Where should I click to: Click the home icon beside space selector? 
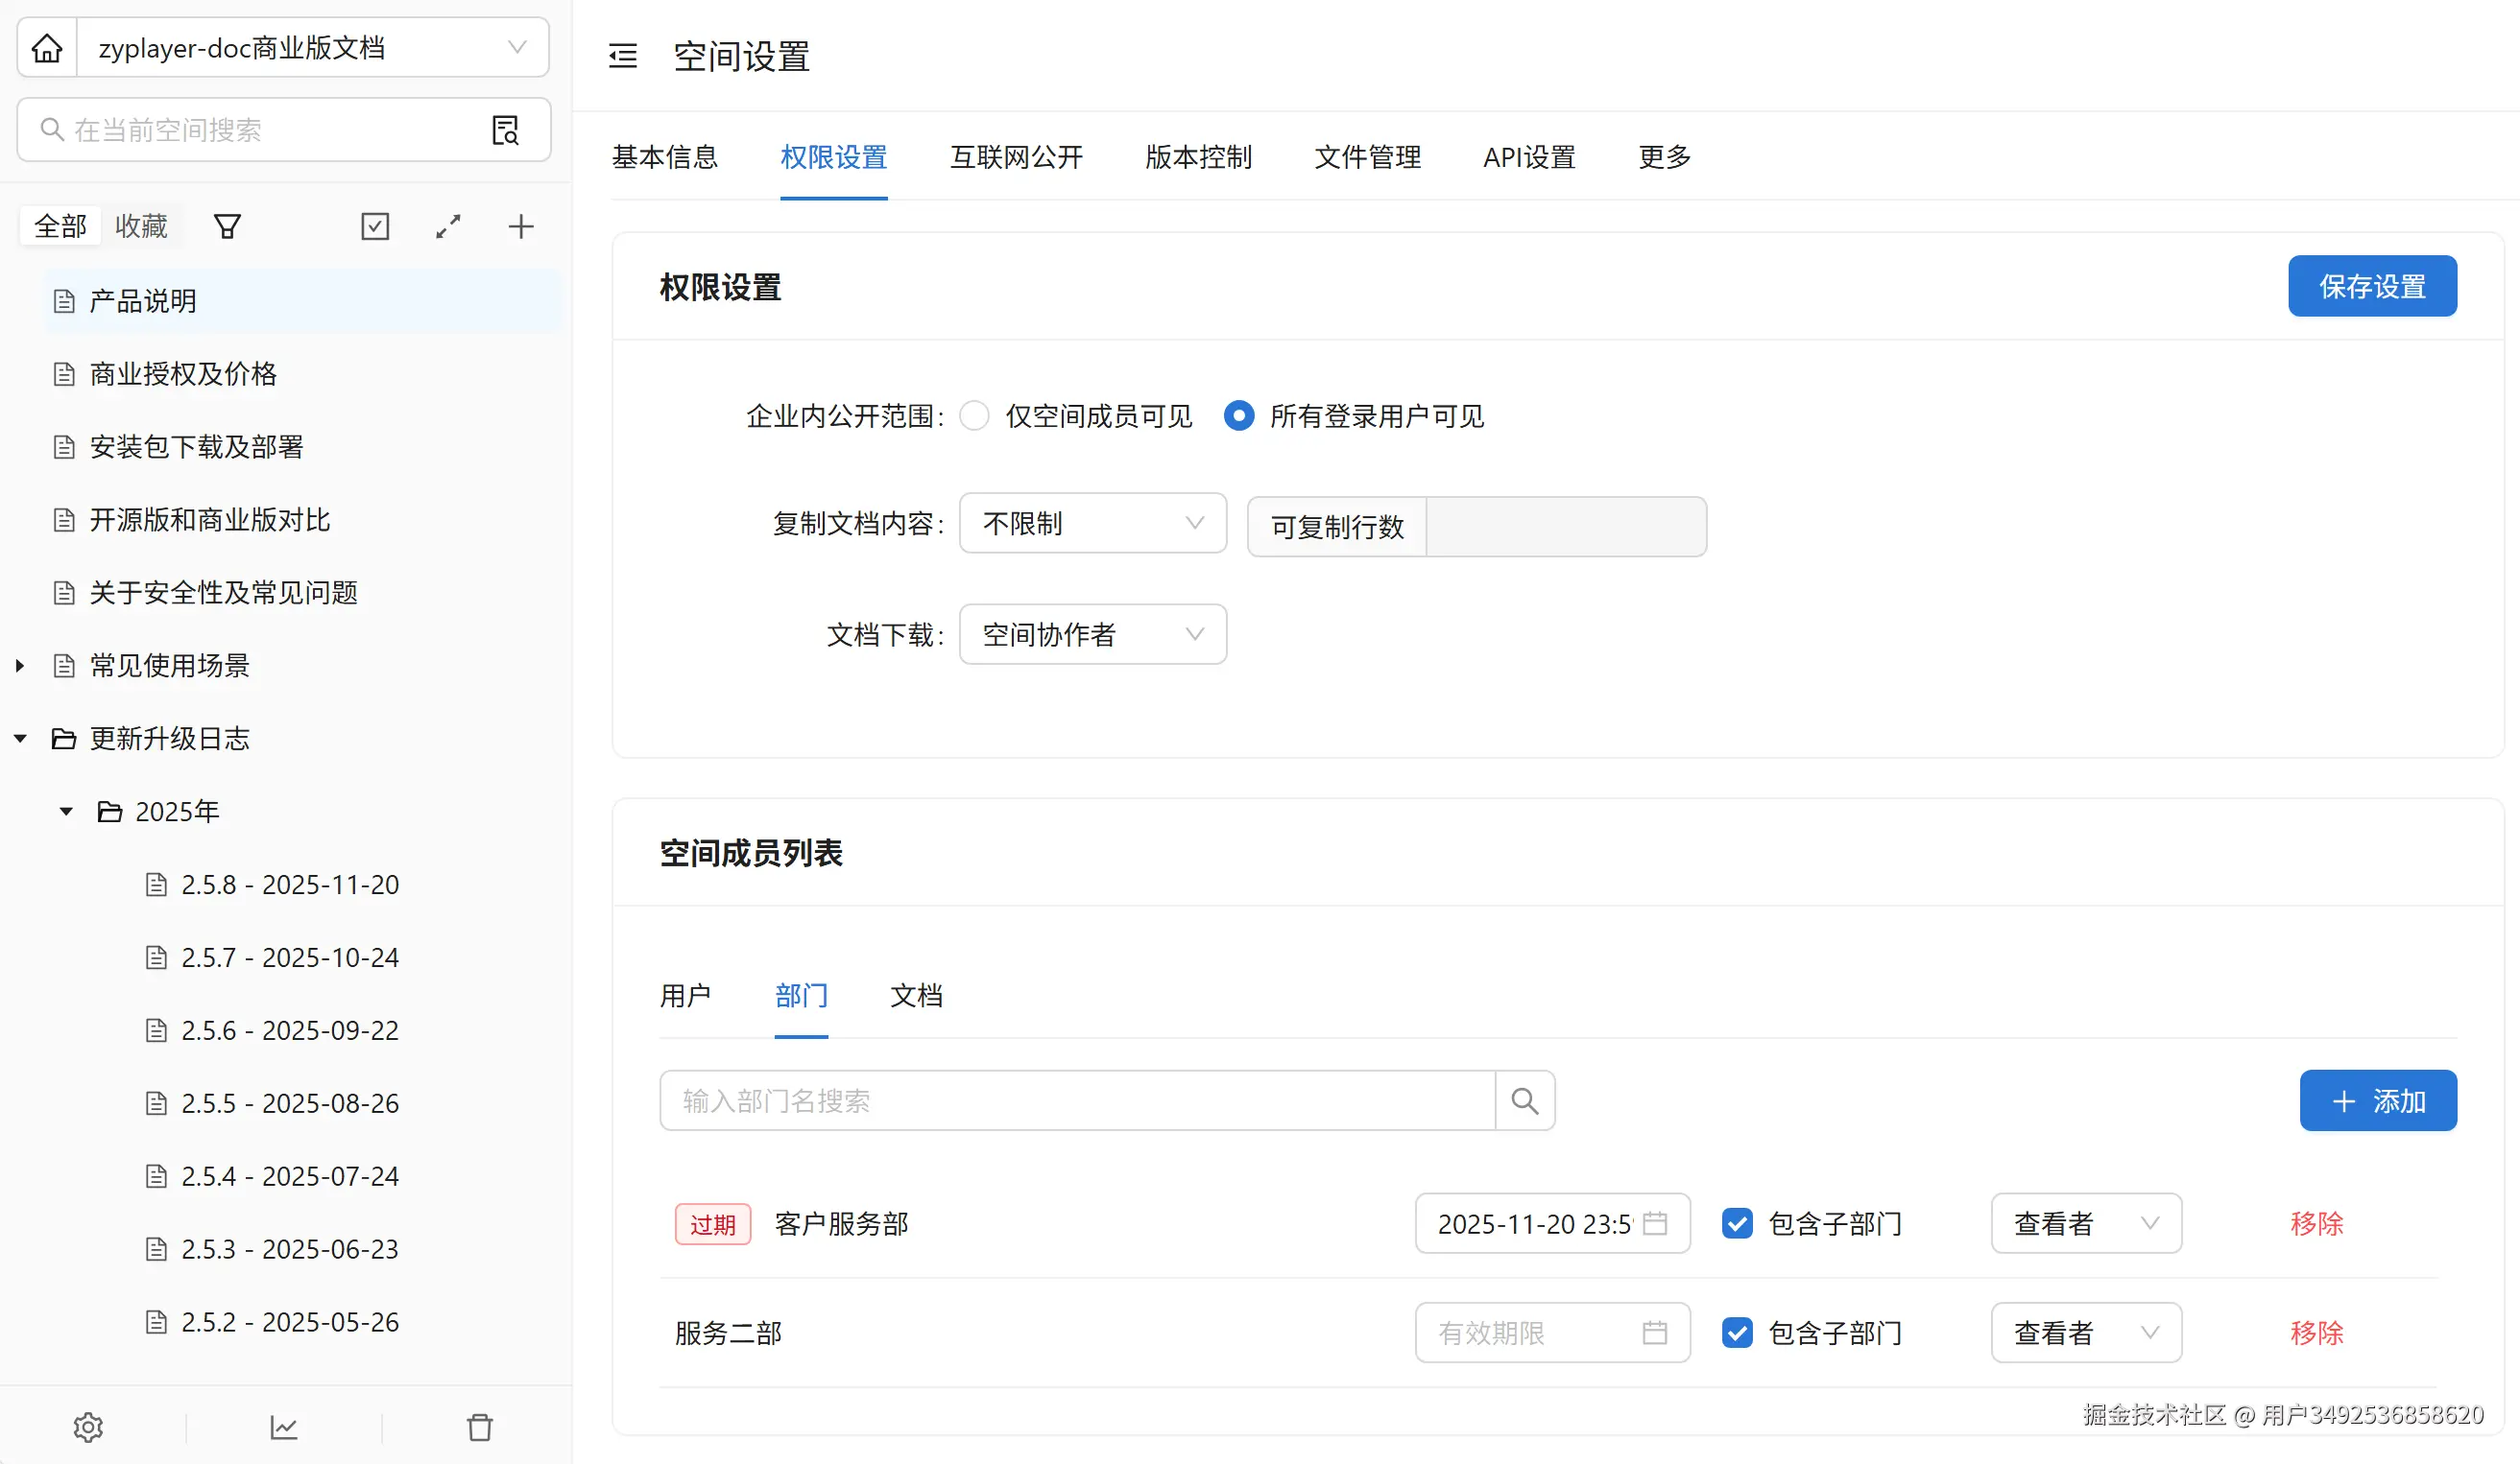pyautogui.click(x=47, y=48)
